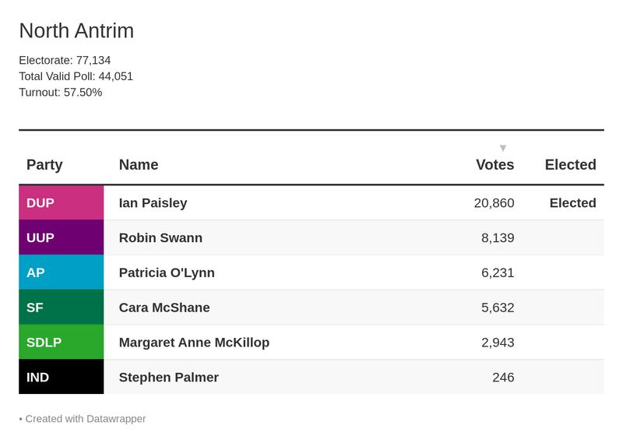623x443 pixels.
Task: Click Patricia O'Lynn in the table
Action: [167, 272]
